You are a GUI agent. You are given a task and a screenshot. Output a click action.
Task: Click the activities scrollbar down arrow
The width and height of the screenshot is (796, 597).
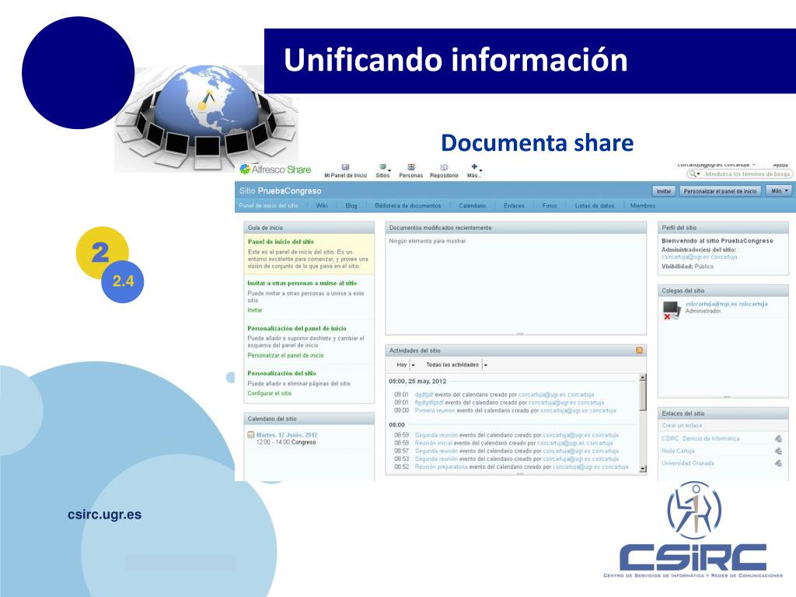[643, 469]
